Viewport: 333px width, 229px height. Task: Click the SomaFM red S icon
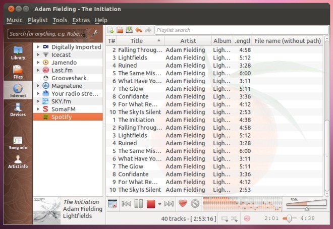click(x=45, y=109)
